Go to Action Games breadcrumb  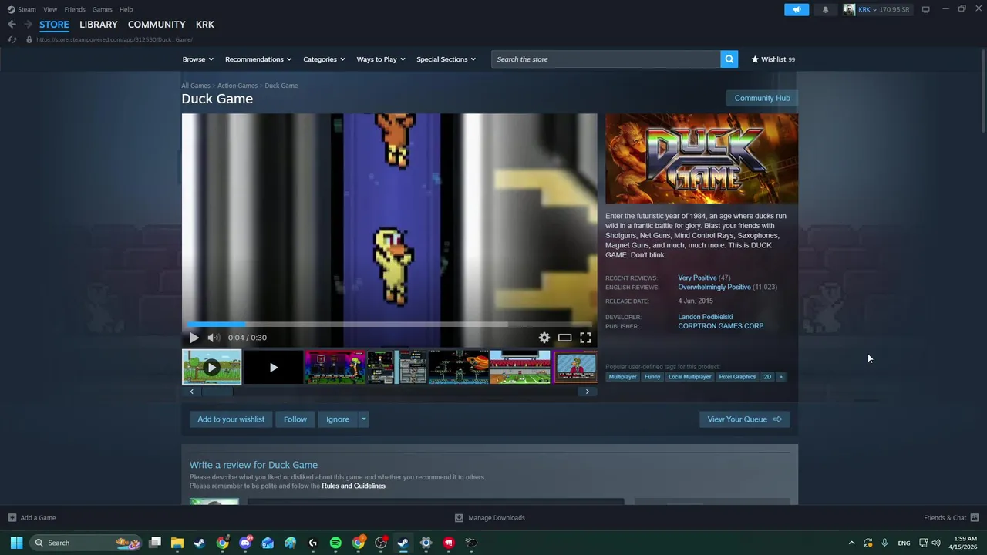pyautogui.click(x=237, y=86)
